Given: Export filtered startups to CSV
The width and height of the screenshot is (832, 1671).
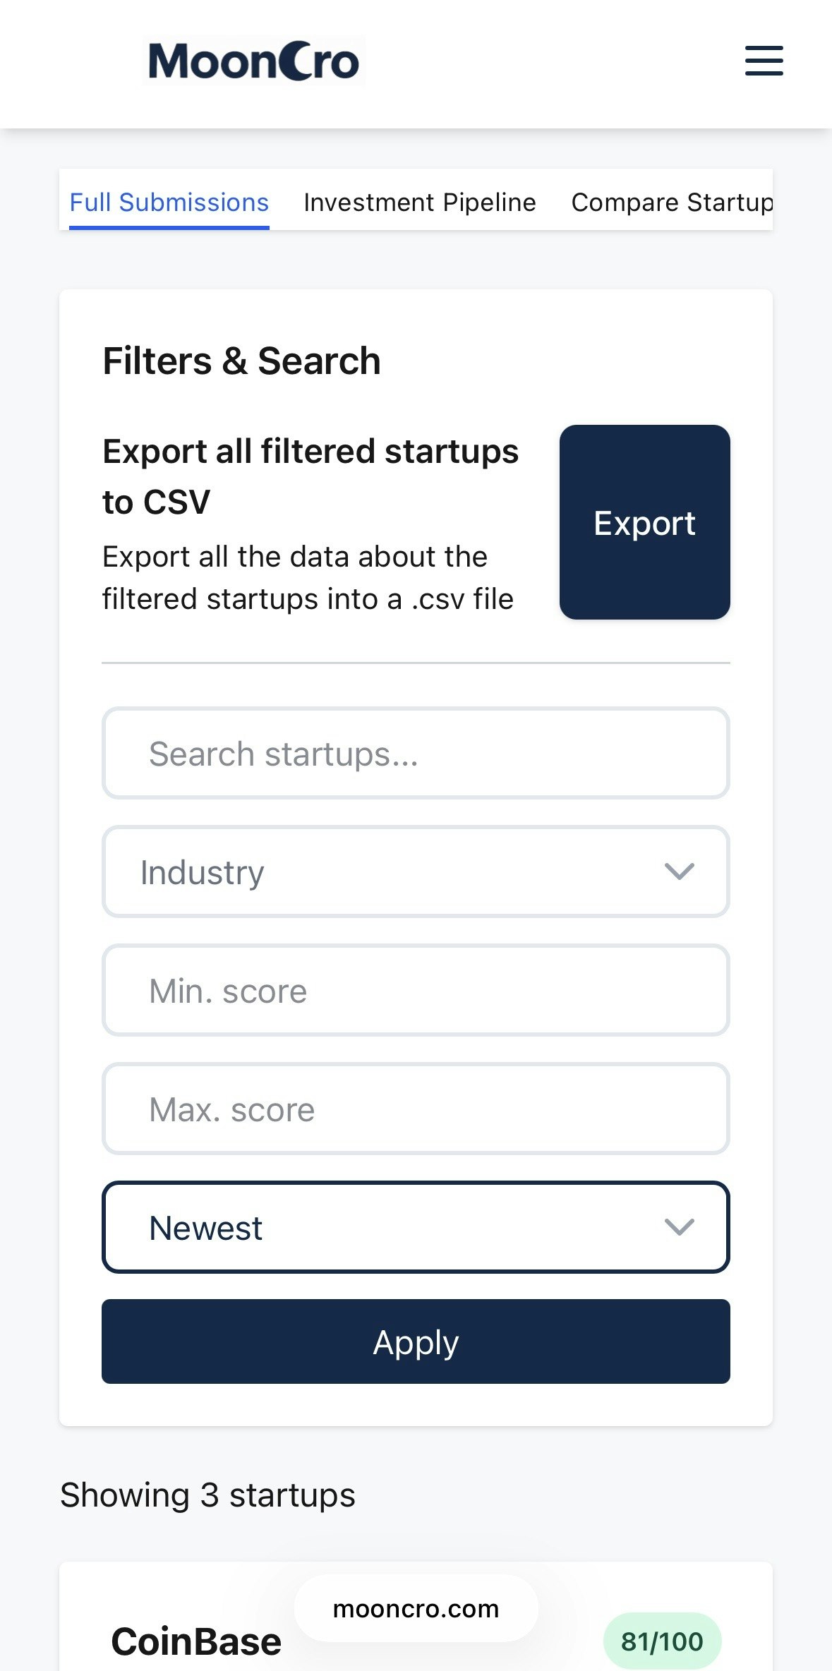Looking at the screenshot, I should pyautogui.click(x=644, y=522).
